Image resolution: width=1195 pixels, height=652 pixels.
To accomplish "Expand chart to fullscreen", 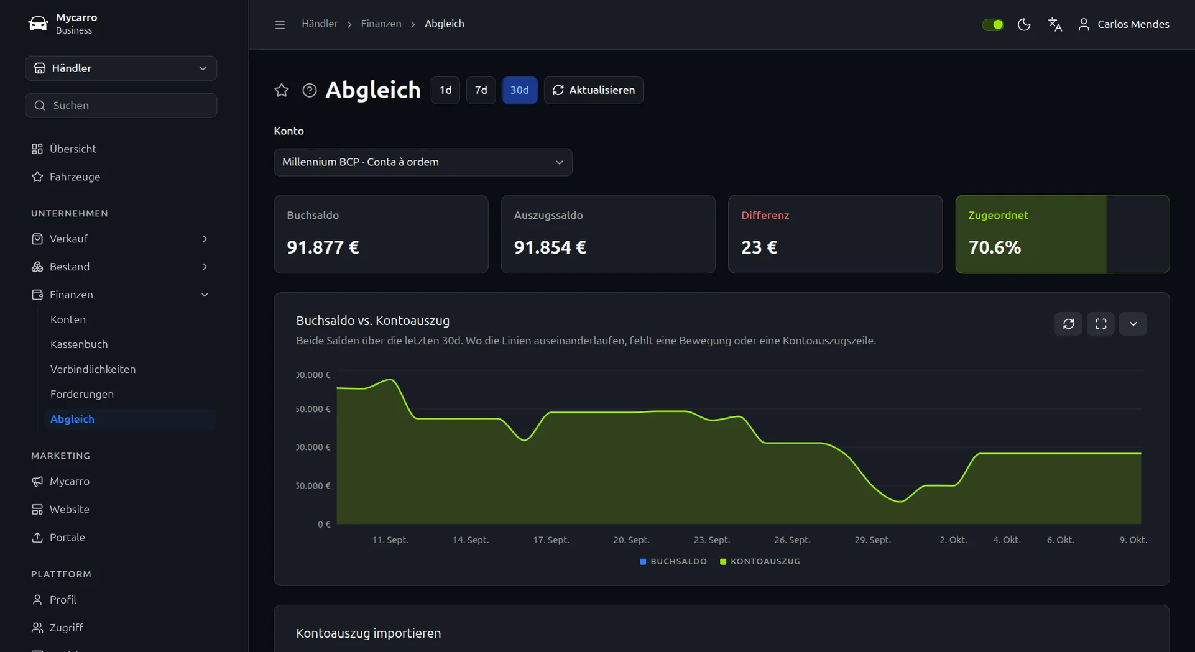I will point(1100,324).
